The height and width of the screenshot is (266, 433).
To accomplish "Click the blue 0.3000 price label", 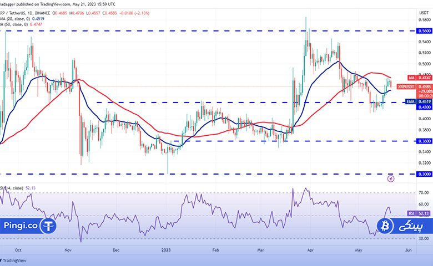I will coord(424,174).
